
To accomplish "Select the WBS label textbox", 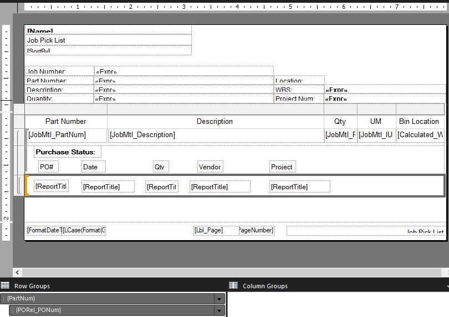I will point(299,90).
